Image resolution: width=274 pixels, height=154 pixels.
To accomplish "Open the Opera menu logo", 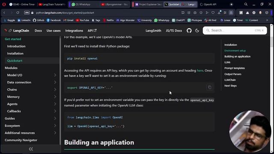I will (4, 4).
